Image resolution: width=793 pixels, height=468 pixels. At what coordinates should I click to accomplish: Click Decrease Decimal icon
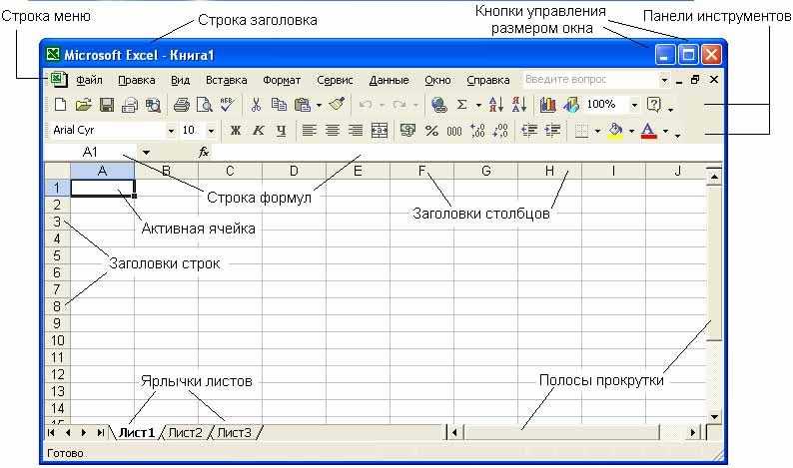coord(500,131)
